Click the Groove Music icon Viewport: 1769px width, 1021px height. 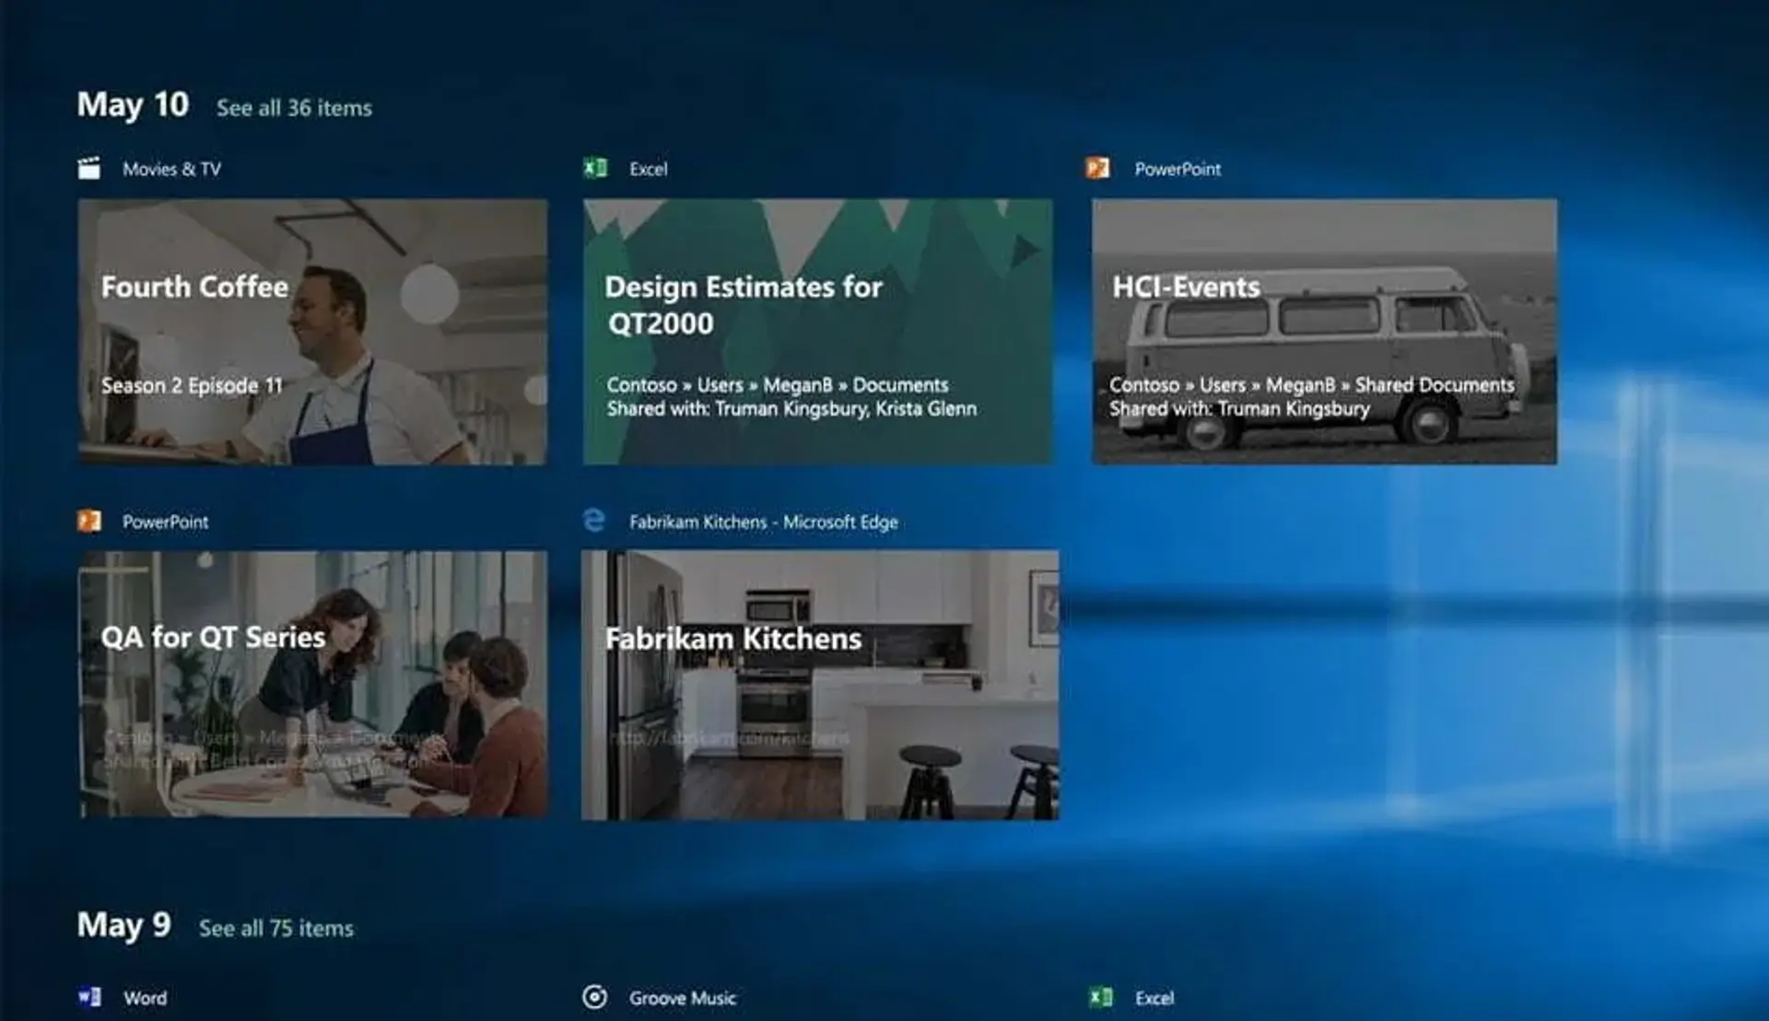coord(595,997)
